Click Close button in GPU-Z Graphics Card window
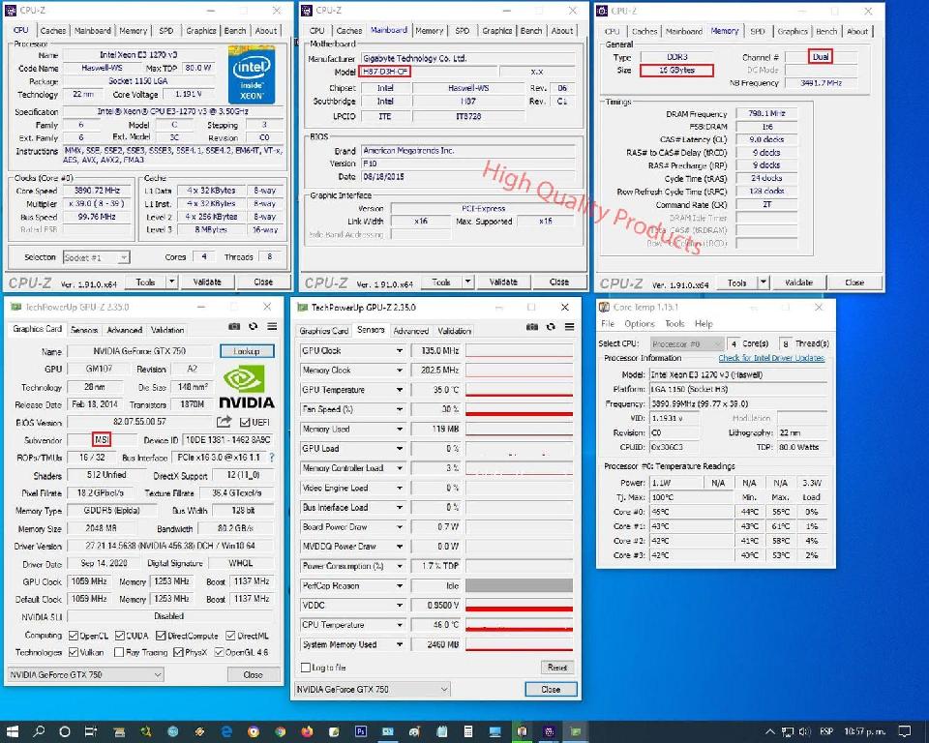929x743 pixels. coord(253,674)
